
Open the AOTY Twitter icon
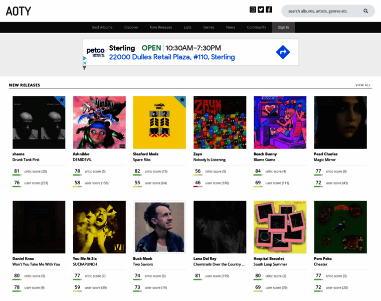coord(261,10)
